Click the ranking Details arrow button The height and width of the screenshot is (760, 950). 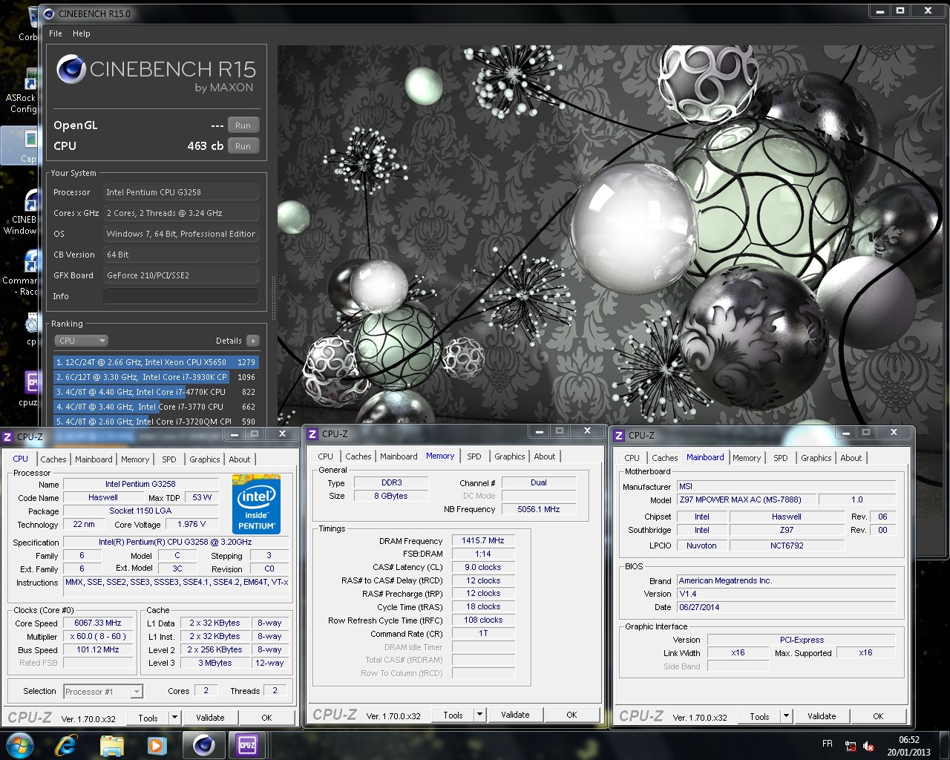(253, 341)
